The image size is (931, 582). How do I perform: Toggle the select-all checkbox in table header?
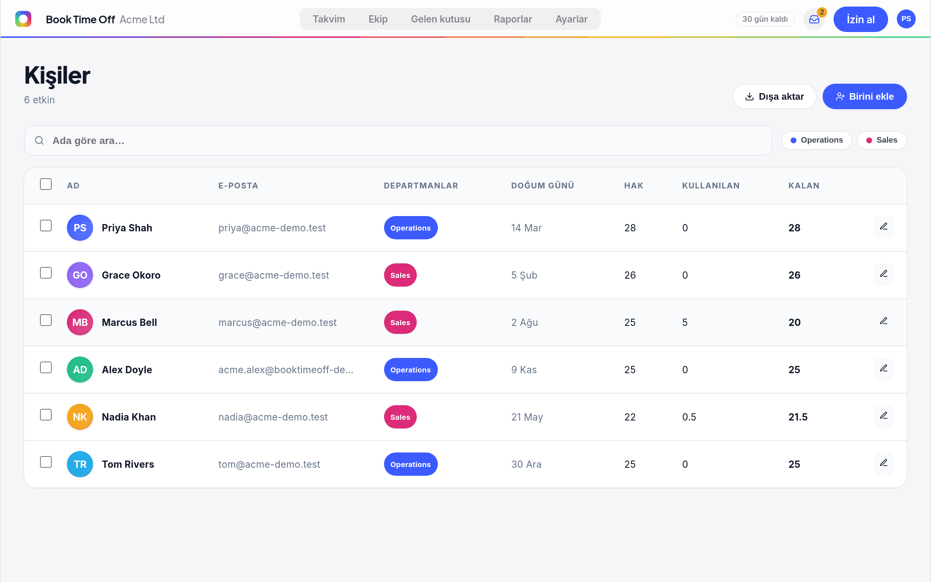pos(46,184)
